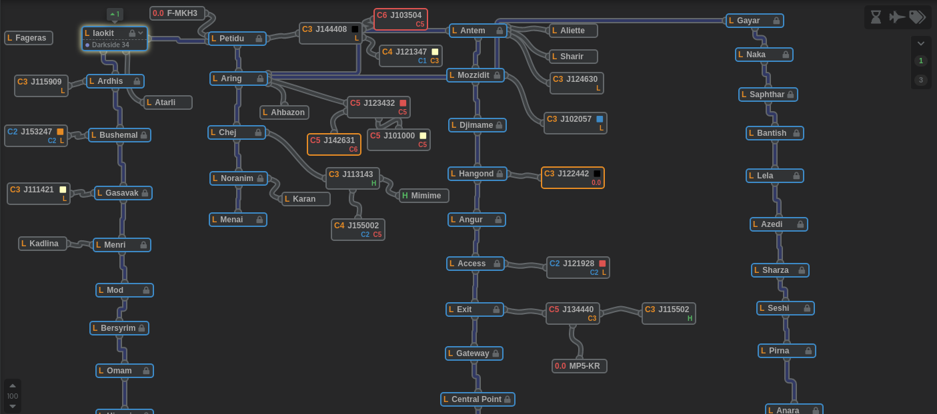Viewport: 937px width, 414px height.
Task: Select the Fageras system node
Action: (x=29, y=38)
